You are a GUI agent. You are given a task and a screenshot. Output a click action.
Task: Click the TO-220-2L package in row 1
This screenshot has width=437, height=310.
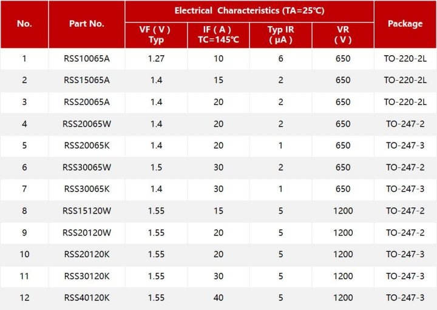[405, 59]
